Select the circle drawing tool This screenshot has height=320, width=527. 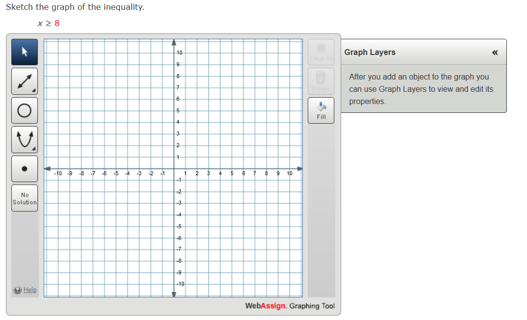(x=24, y=110)
